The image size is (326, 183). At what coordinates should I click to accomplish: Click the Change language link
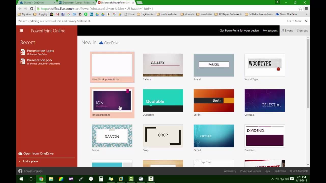(33, 171)
